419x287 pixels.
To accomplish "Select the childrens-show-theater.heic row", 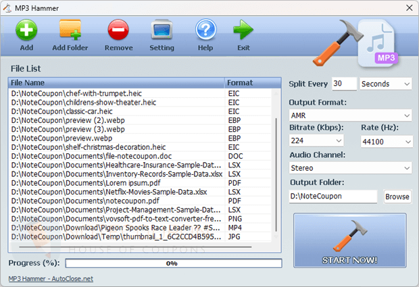I will (141, 102).
